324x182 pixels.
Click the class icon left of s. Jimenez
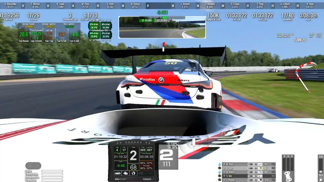point(219,180)
